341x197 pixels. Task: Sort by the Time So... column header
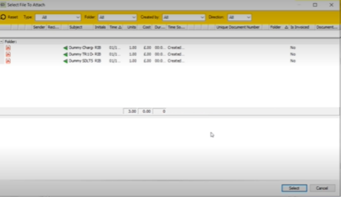176,27
